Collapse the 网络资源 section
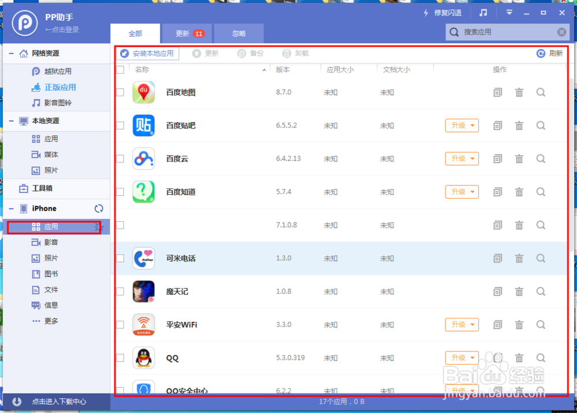Viewport: 577px width, 413px height. (12, 54)
